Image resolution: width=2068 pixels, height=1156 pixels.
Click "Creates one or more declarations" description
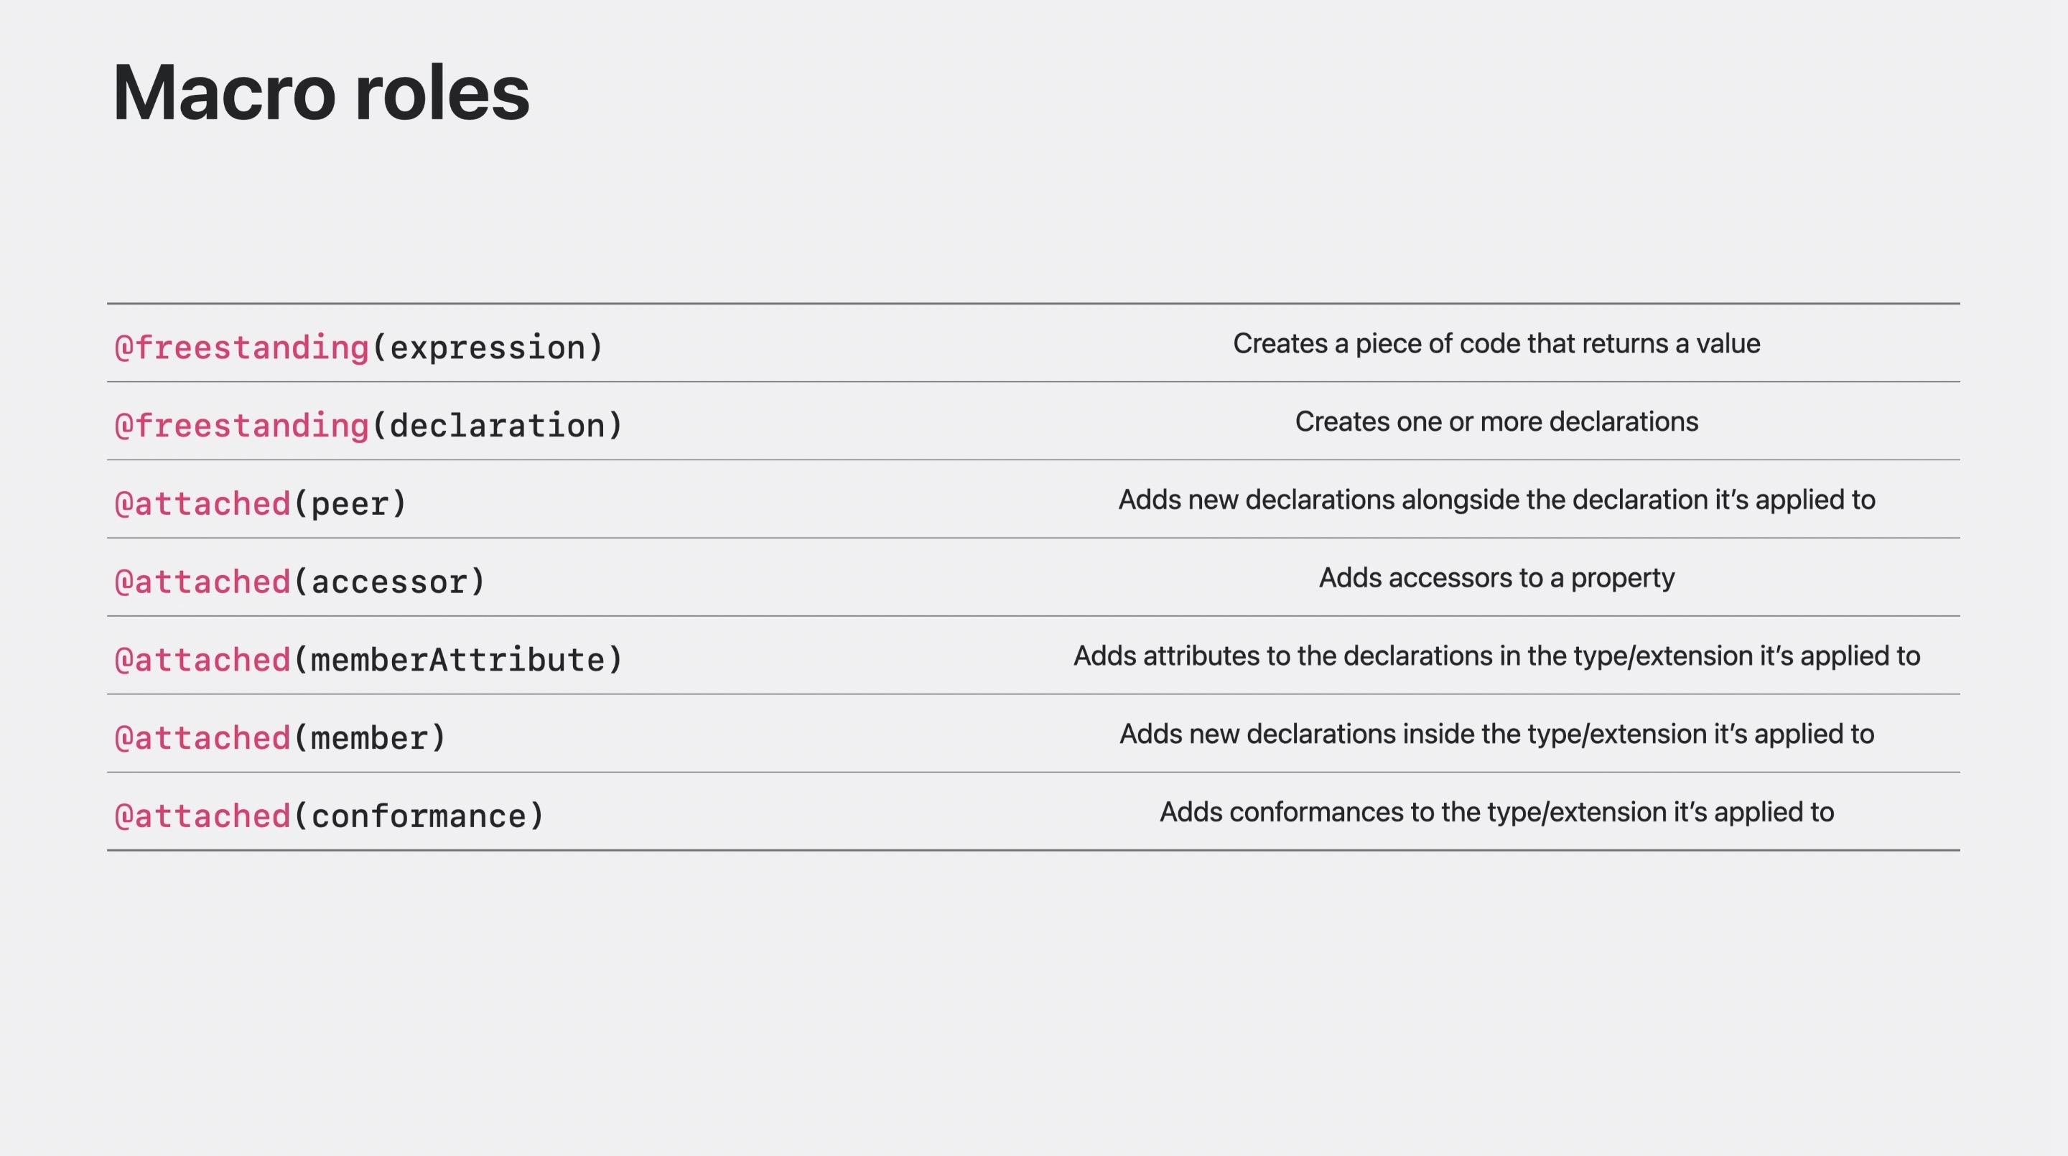click(x=1496, y=421)
